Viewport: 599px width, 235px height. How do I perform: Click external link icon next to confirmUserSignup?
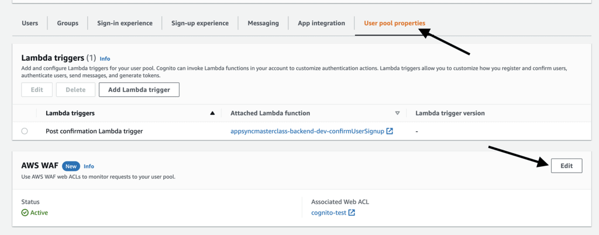coord(390,131)
